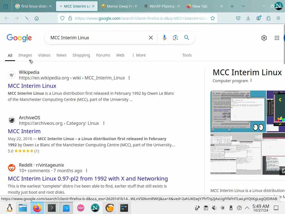Open the Firefox account menu

(x=258, y=18)
